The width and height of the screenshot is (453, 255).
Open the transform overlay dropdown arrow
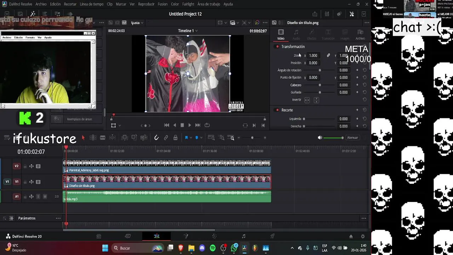click(x=120, y=125)
